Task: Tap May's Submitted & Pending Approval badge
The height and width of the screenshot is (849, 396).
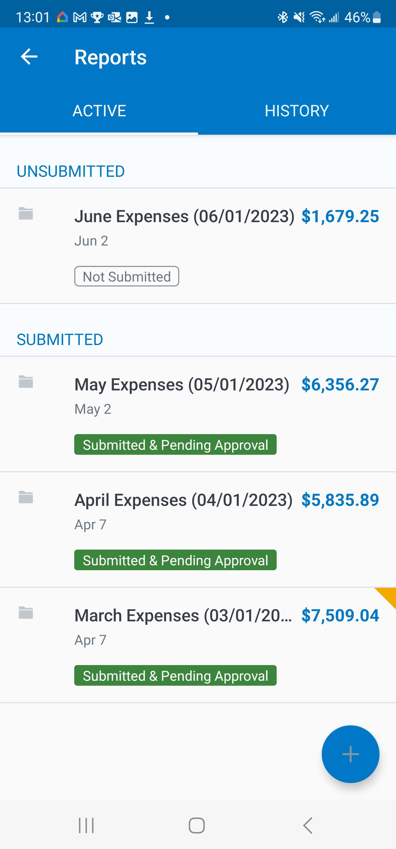Action: point(175,445)
